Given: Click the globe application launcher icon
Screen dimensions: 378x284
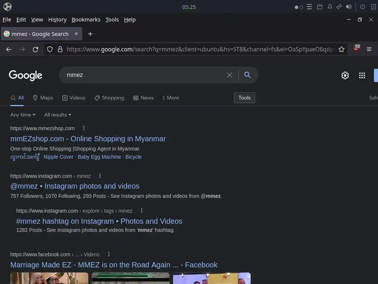Looking at the screenshot, I should click(7, 7).
